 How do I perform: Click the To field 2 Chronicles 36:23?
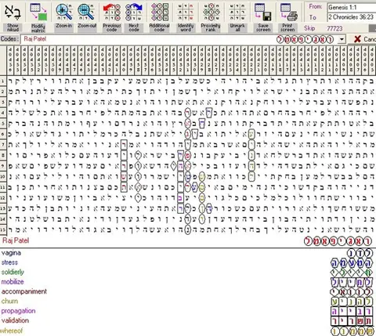351,17
